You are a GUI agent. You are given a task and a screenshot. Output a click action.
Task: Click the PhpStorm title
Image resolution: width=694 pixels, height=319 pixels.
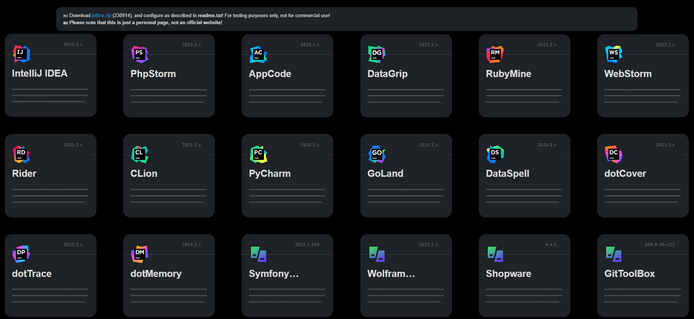pos(153,74)
